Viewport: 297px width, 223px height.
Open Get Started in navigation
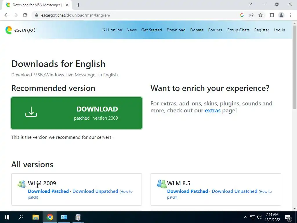[151, 30]
